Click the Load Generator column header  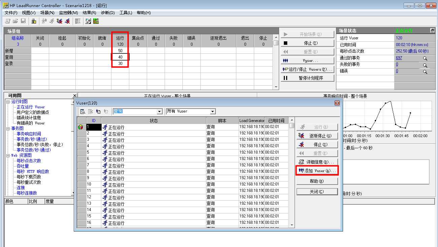(252, 121)
